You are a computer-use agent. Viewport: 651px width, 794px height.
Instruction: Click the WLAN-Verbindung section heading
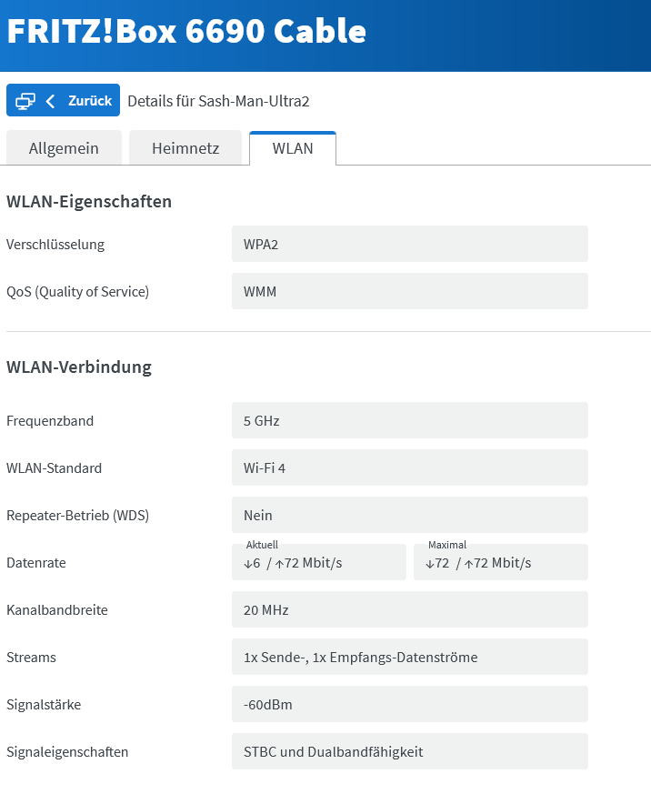(x=79, y=367)
